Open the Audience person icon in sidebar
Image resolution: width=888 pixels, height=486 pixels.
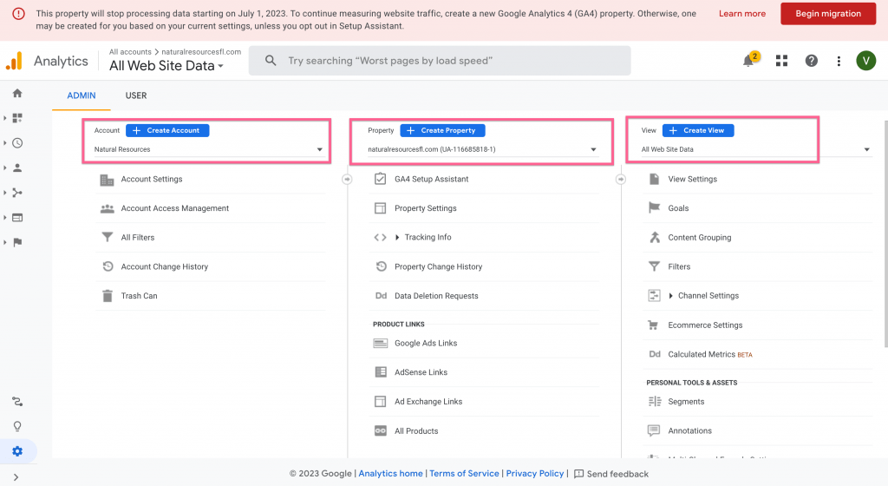[17, 167]
